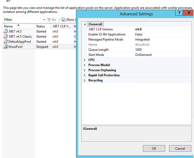This screenshot has height=158, width=194.
Task: Collapse the (General) section
Action: coord(85,24)
